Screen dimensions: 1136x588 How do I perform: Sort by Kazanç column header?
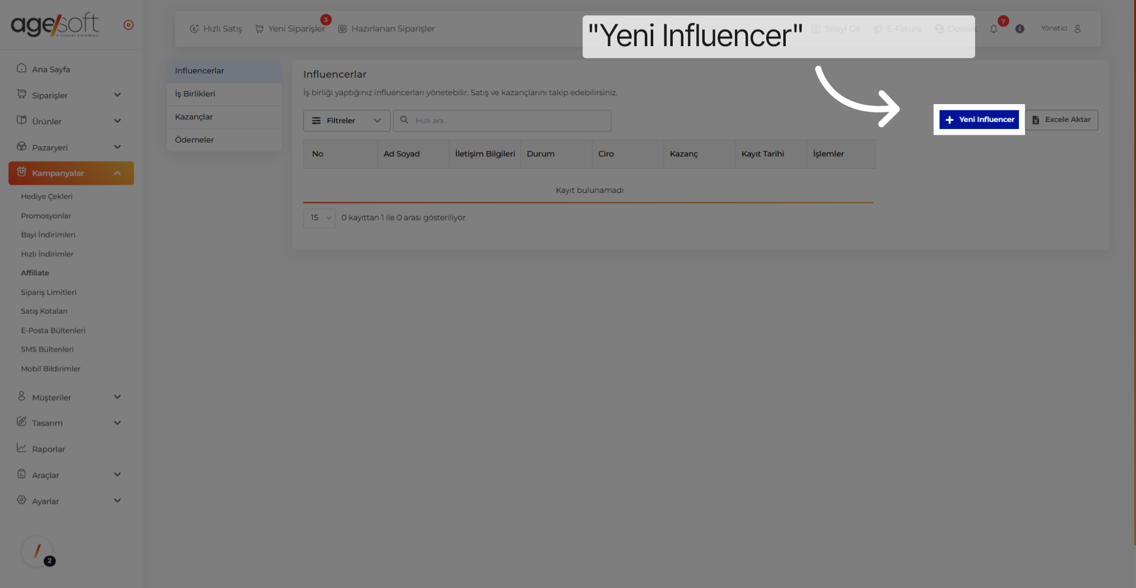699,154
